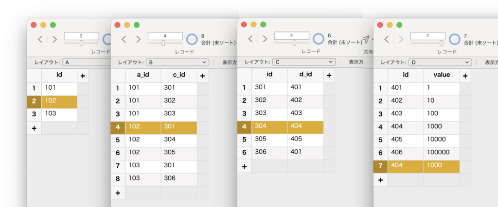498x207 pixels.
Task: Add a new field column in table B
Action: pos(202,76)
